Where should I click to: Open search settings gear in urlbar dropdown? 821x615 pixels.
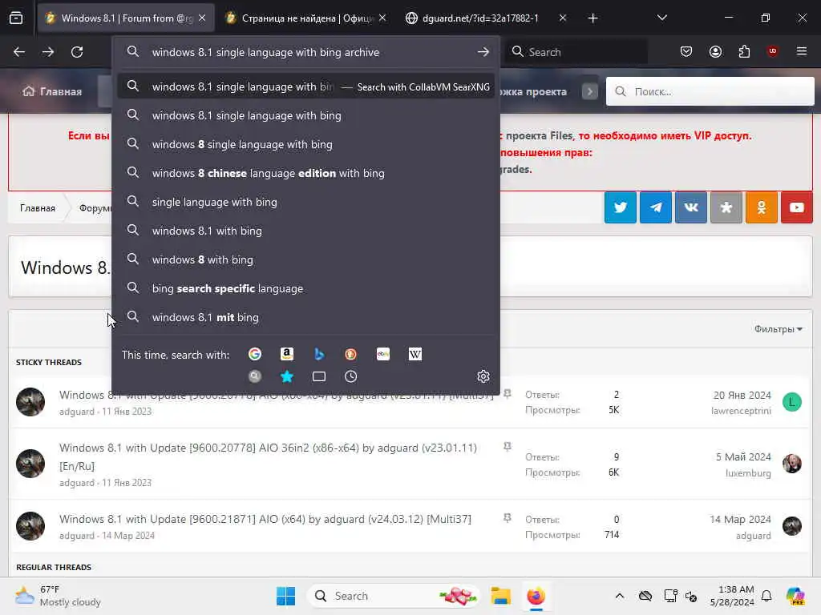click(x=483, y=376)
